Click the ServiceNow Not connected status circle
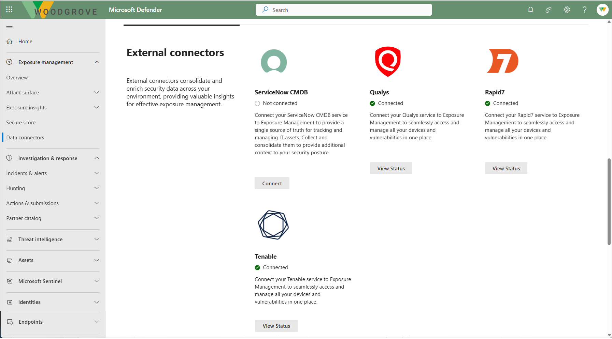 coord(257,103)
